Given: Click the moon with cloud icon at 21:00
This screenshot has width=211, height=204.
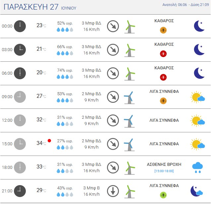Looking at the screenshot, I should [197, 191].
